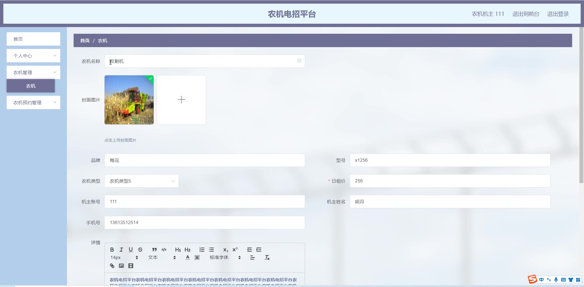584x287 pixels.
Task: Click the 首页 breadcrumb link
Action: tap(85, 40)
